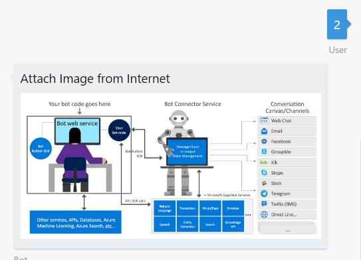361x260 pixels.
Task: Click the Knowledge API tile
Action: 233,224
